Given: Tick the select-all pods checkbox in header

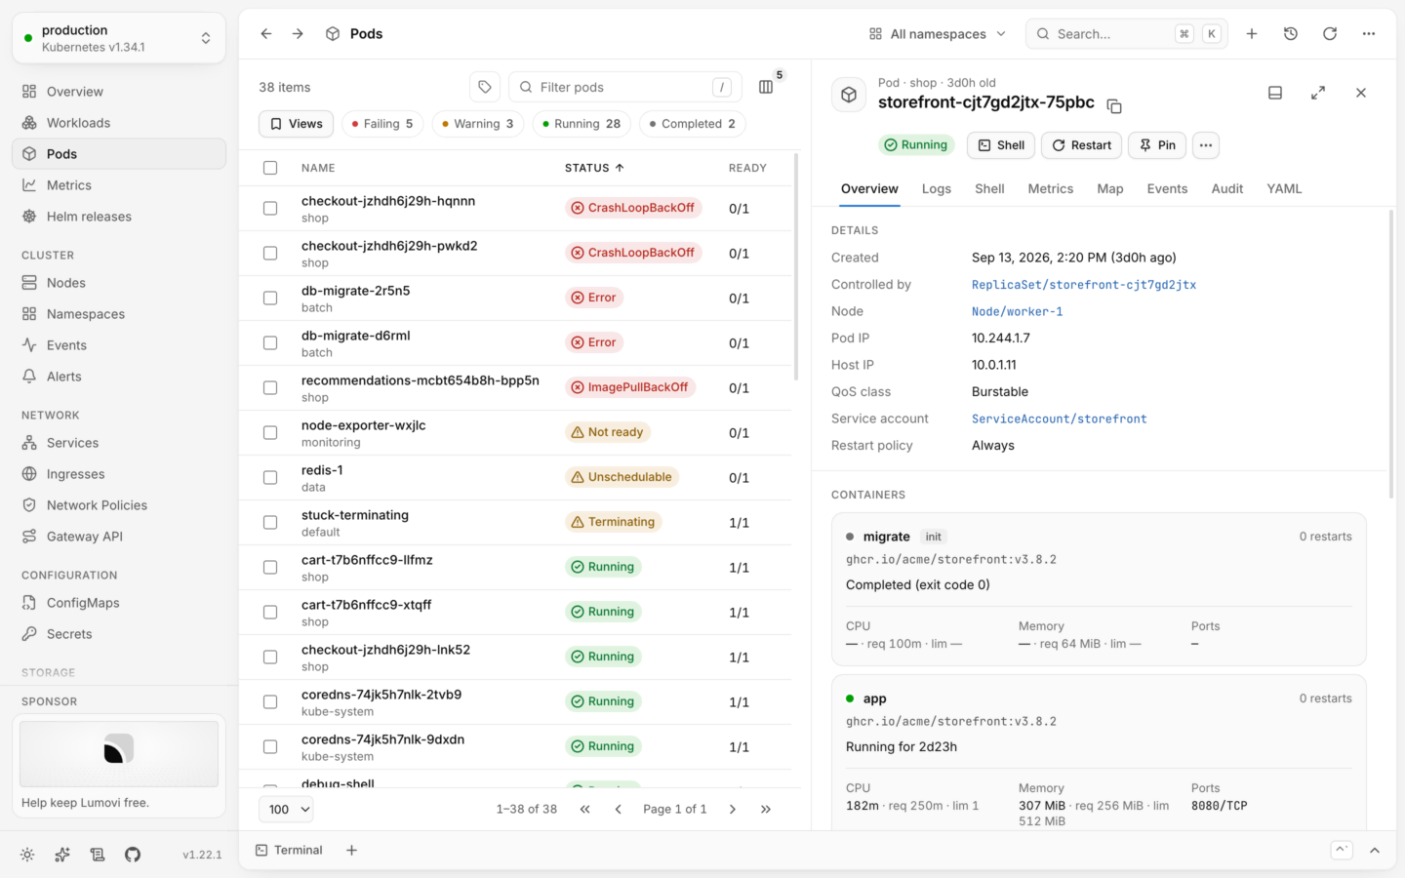Looking at the screenshot, I should pos(270,168).
